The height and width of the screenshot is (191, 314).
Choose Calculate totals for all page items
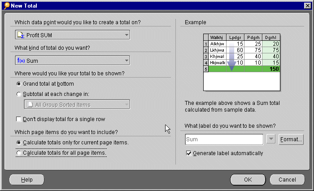[19, 153]
